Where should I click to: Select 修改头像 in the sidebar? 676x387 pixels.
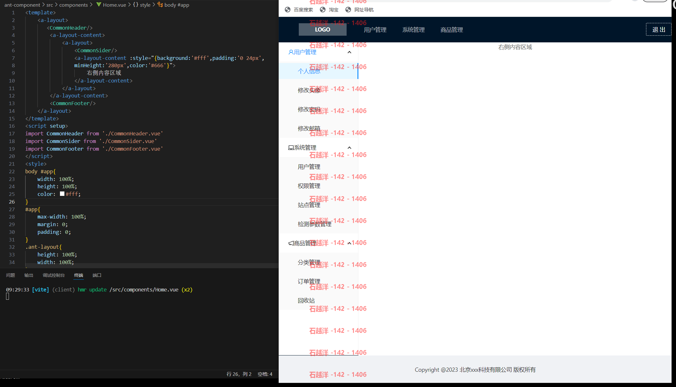[319, 90]
